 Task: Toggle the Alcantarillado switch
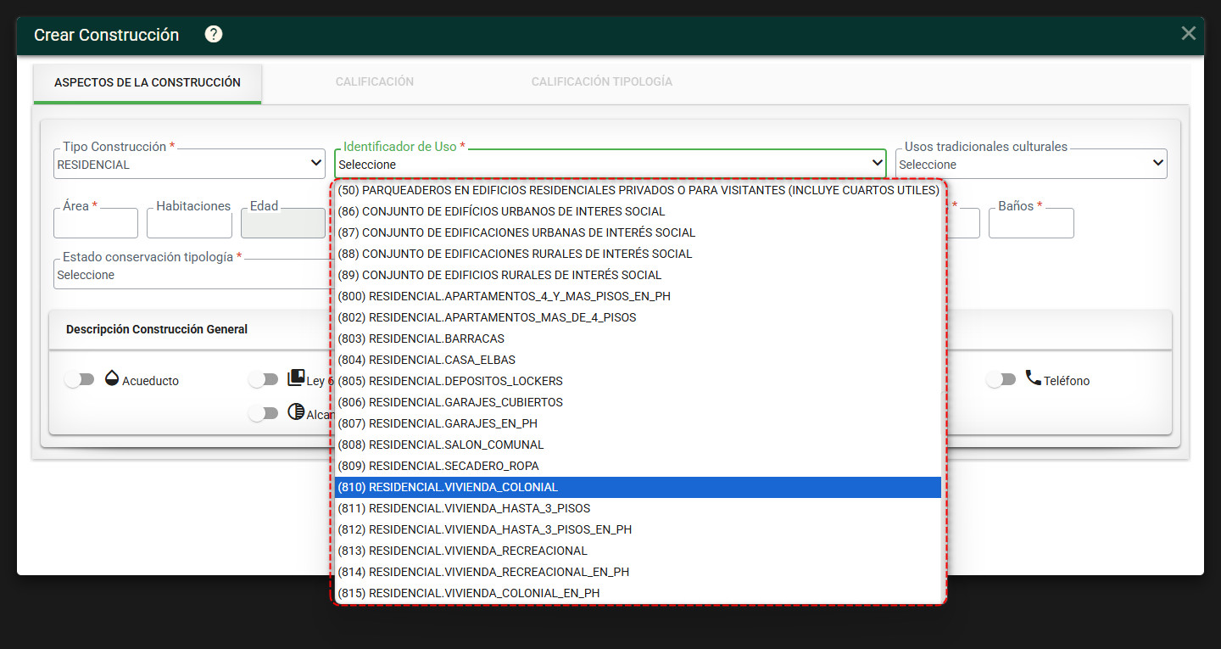pos(263,414)
